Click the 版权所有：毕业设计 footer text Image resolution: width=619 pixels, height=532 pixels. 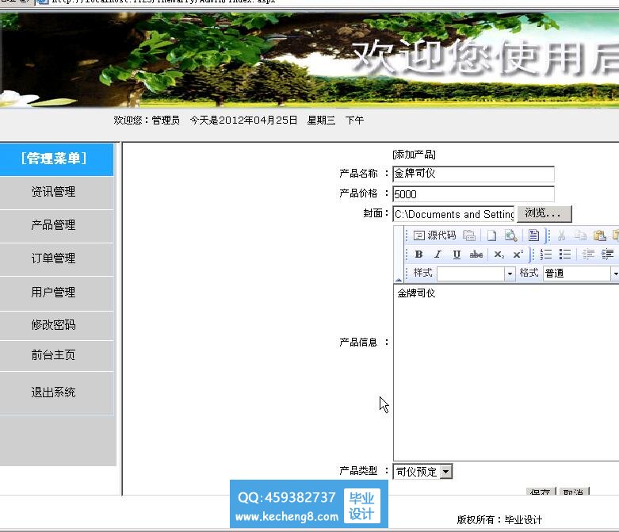499,520
